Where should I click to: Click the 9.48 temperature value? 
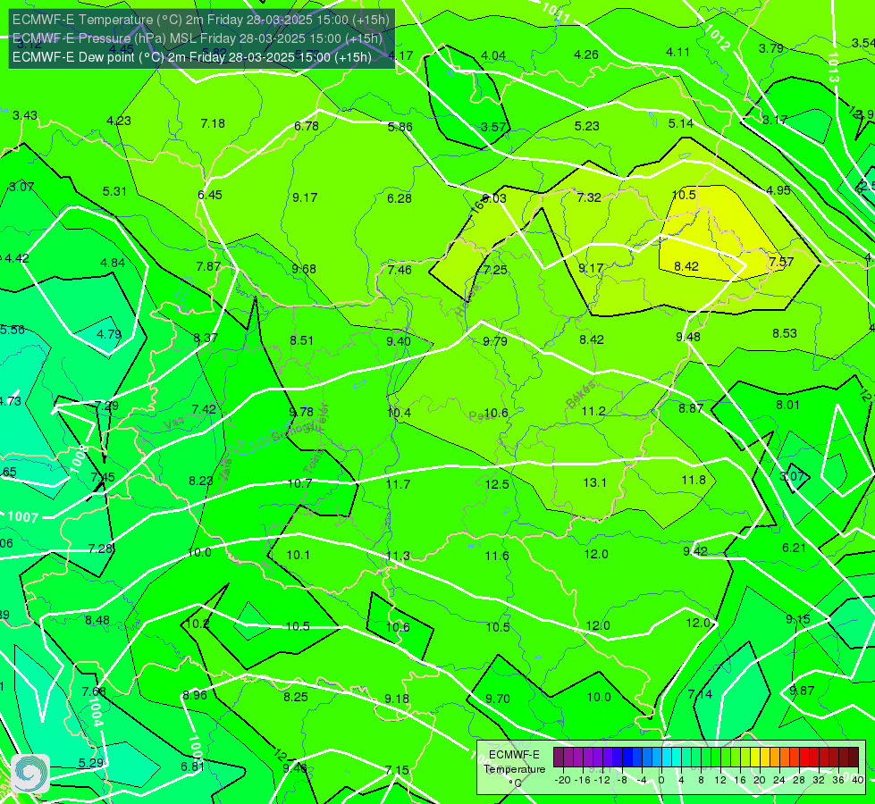688,337
